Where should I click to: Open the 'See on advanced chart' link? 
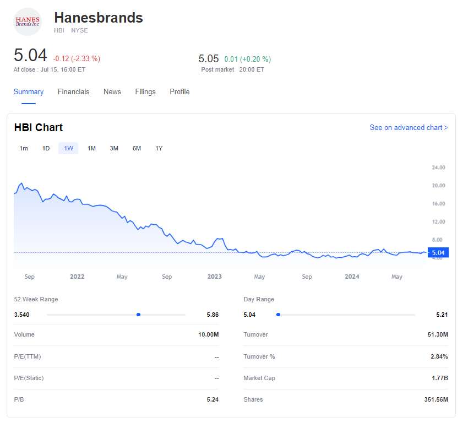(408, 128)
